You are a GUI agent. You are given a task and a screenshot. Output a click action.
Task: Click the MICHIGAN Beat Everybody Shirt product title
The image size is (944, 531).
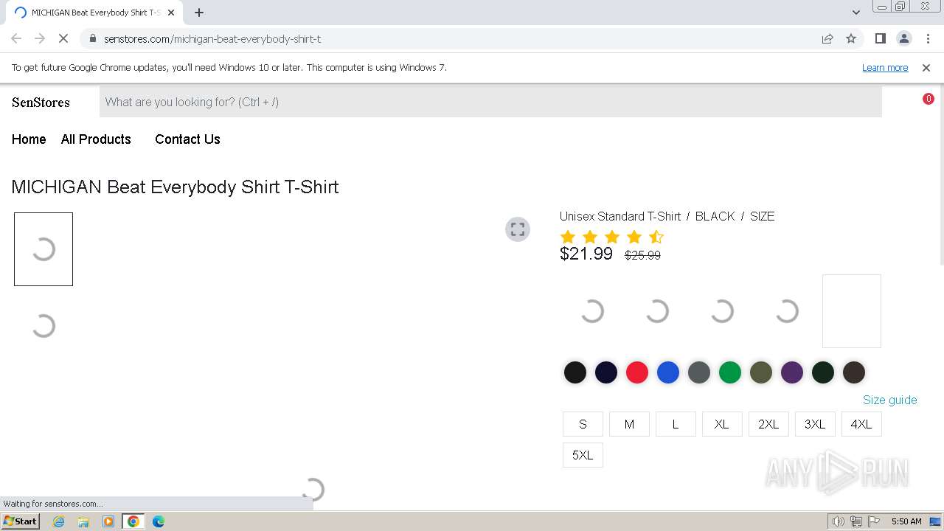[x=175, y=187]
